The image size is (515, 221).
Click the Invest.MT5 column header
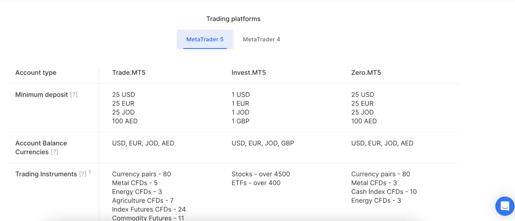pyautogui.click(x=249, y=73)
